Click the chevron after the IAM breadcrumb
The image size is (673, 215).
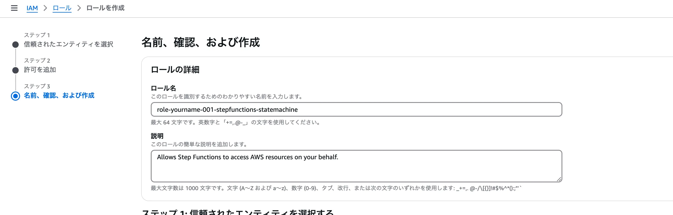[x=45, y=8]
